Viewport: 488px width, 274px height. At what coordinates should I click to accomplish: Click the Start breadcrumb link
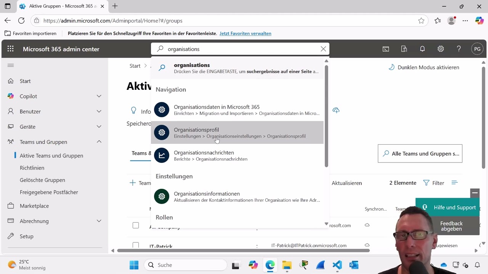(135, 66)
